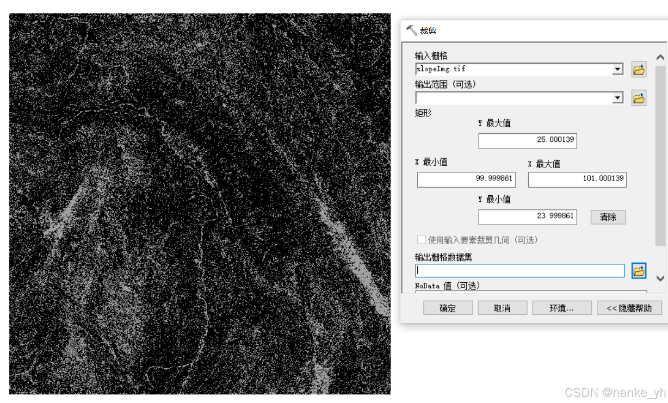Click the 取消 button

[502, 308]
